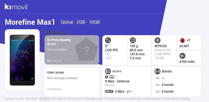The image size is (209, 102).
Task: Click the SELF selfie camera badge
Action: click(x=109, y=92)
